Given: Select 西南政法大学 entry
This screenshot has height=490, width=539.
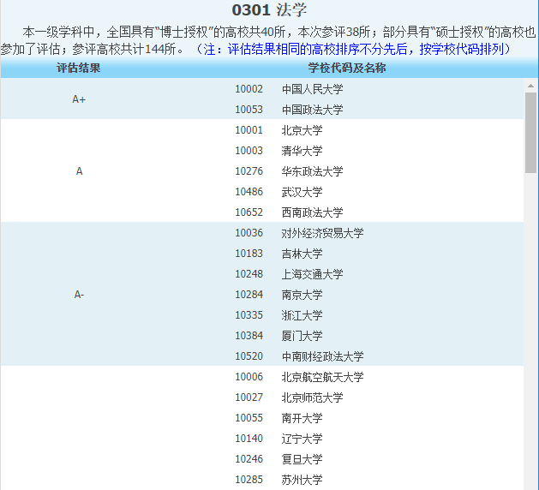Looking at the screenshot, I should tap(313, 212).
